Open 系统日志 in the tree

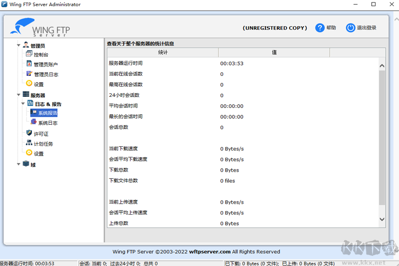[48, 123]
